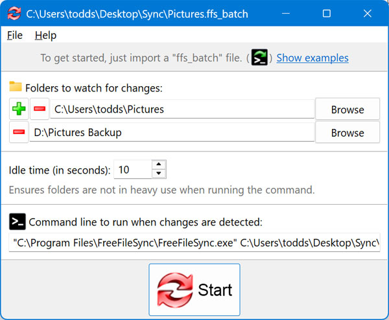The width and height of the screenshot is (389, 320).
Task: Open the File menu
Action: (15, 35)
